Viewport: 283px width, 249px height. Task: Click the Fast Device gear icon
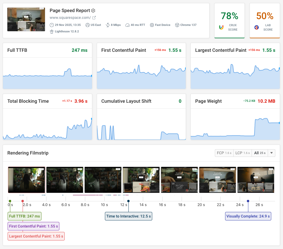(x=152, y=25)
